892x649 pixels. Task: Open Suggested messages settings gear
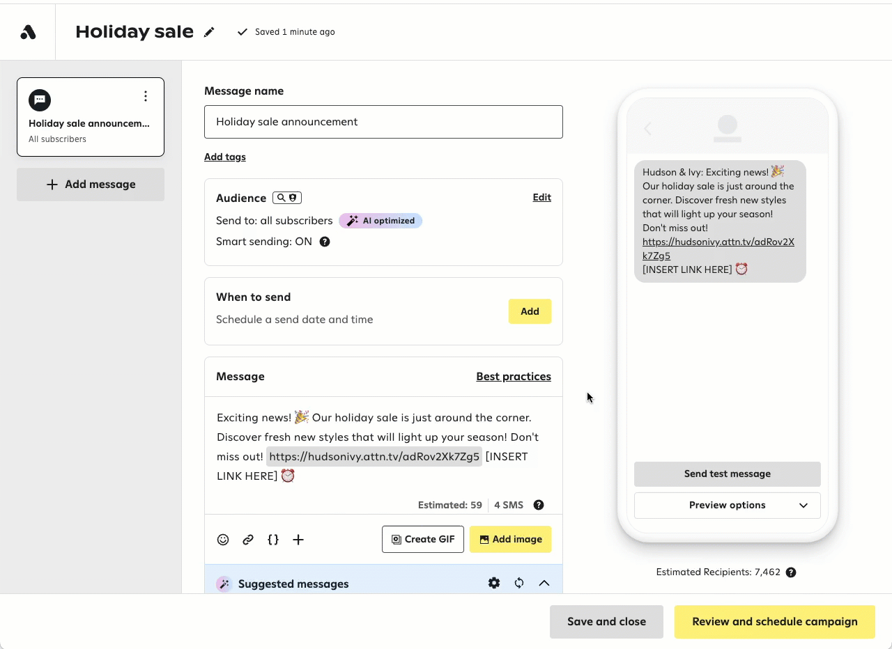pos(494,583)
